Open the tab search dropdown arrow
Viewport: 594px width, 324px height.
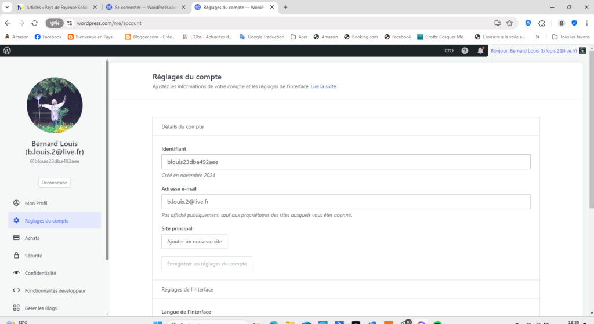point(6,7)
